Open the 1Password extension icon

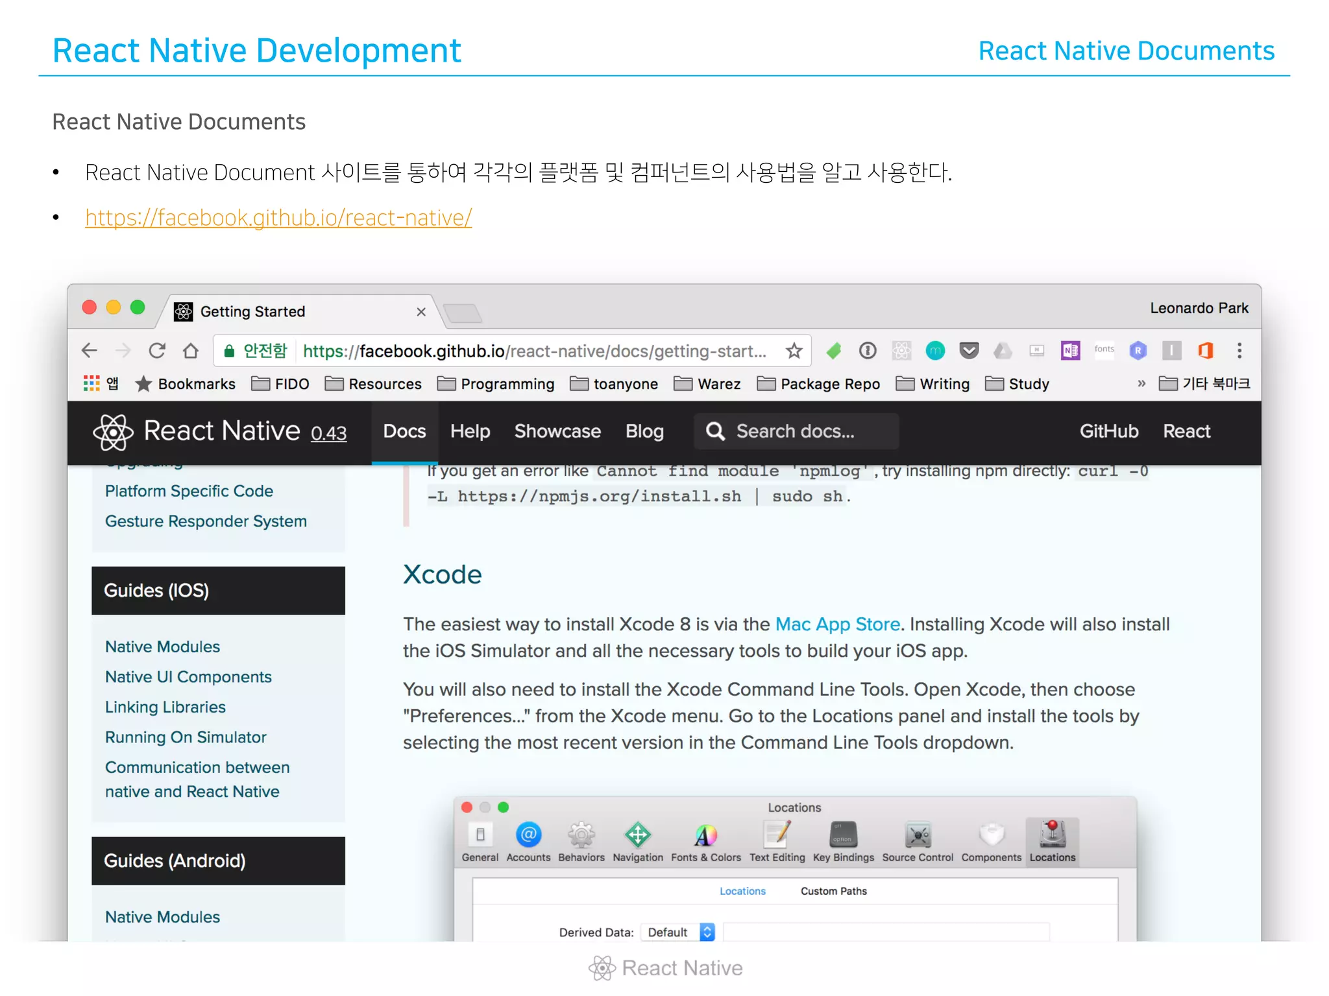pyautogui.click(x=868, y=351)
